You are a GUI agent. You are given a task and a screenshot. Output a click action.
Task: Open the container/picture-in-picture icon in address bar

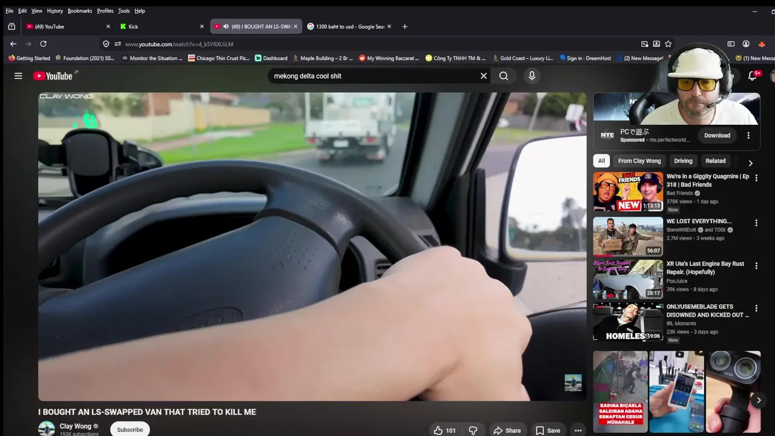(645, 44)
